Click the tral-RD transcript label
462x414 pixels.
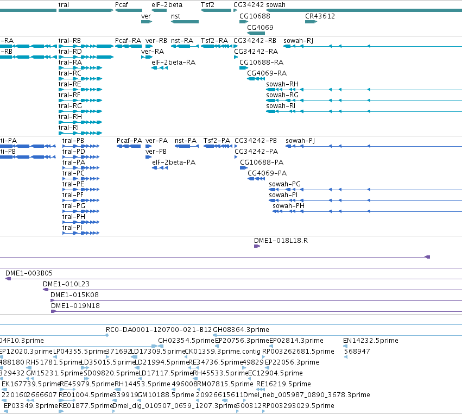70,52
